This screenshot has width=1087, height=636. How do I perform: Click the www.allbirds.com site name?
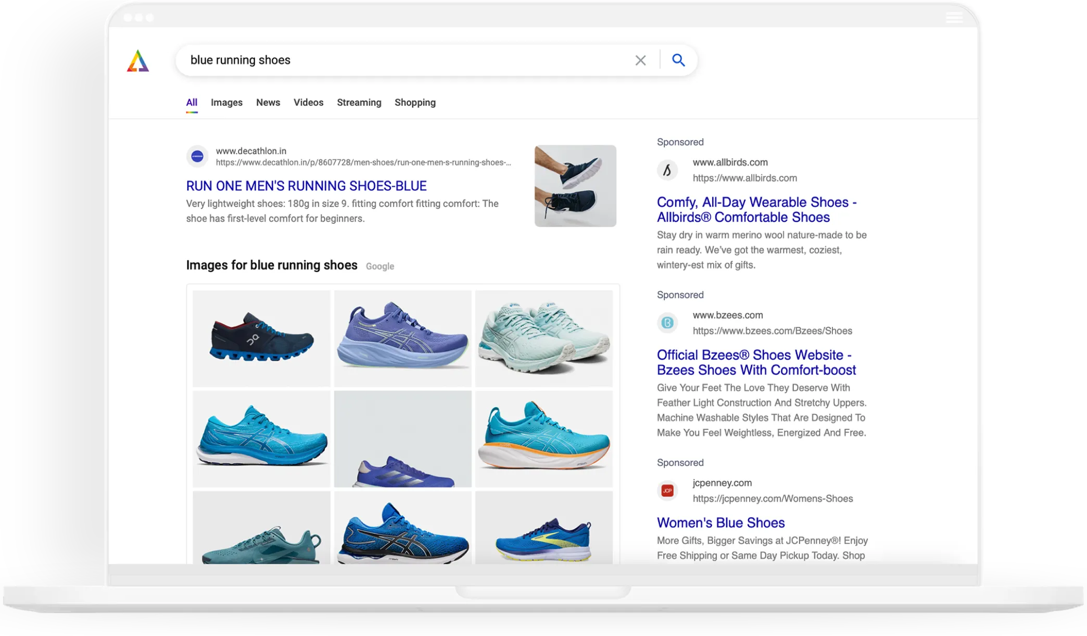[x=730, y=162]
